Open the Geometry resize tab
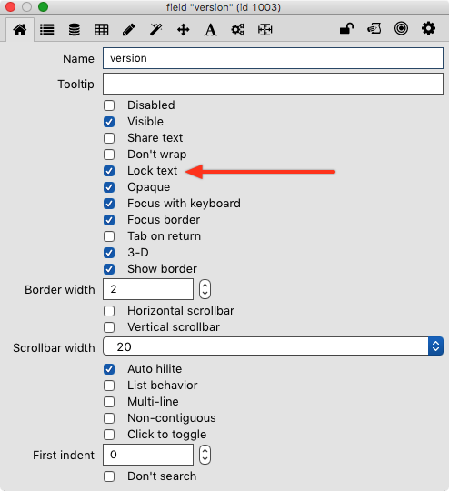This screenshot has width=449, height=491. tap(265, 30)
